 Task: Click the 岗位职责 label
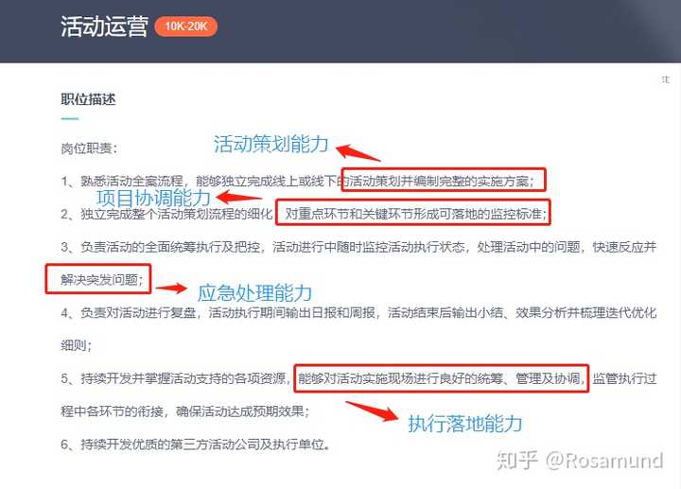[x=89, y=148]
